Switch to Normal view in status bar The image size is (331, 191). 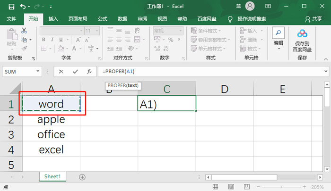[215, 187]
